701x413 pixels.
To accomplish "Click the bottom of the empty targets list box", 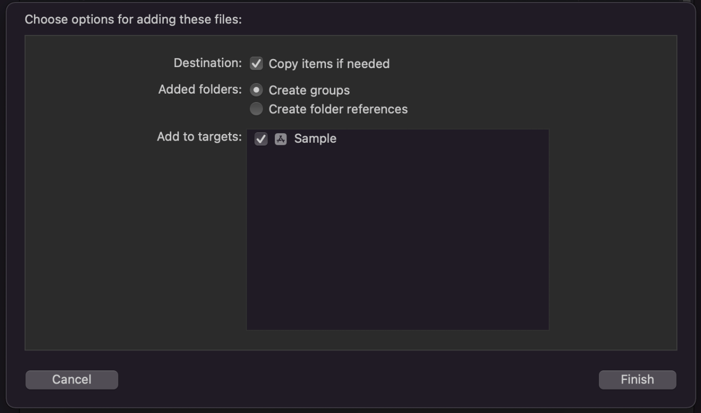I will pos(398,320).
